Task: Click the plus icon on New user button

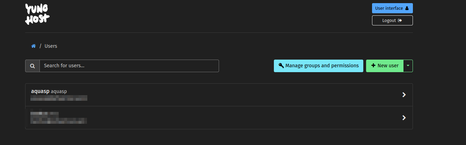Action: pos(373,66)
